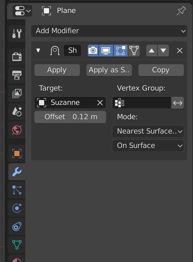Click the Vertex Group input field
Viewport: 193px width, 262px height.
142,103
